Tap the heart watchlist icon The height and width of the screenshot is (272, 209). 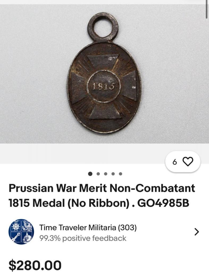[188, 162]
